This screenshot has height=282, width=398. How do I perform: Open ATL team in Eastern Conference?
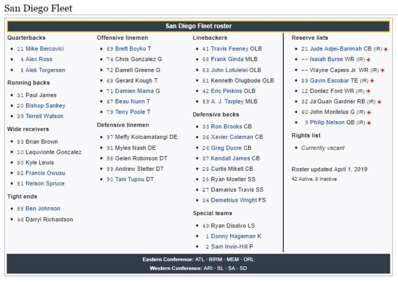pos(200,259)
